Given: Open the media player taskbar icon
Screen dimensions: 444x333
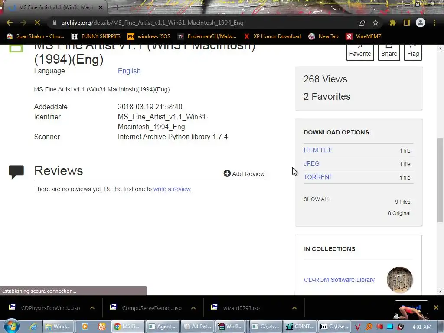Looking at the screenshot, I should pos(85,326).
